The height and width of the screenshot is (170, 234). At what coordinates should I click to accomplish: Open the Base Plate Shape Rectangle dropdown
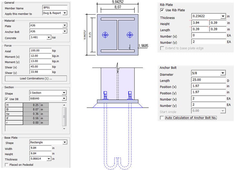(65, 142)
